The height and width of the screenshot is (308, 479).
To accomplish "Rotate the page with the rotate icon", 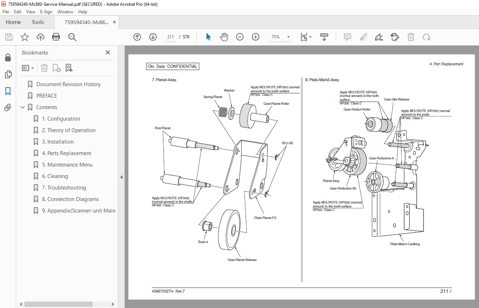I will pos(426,37).
